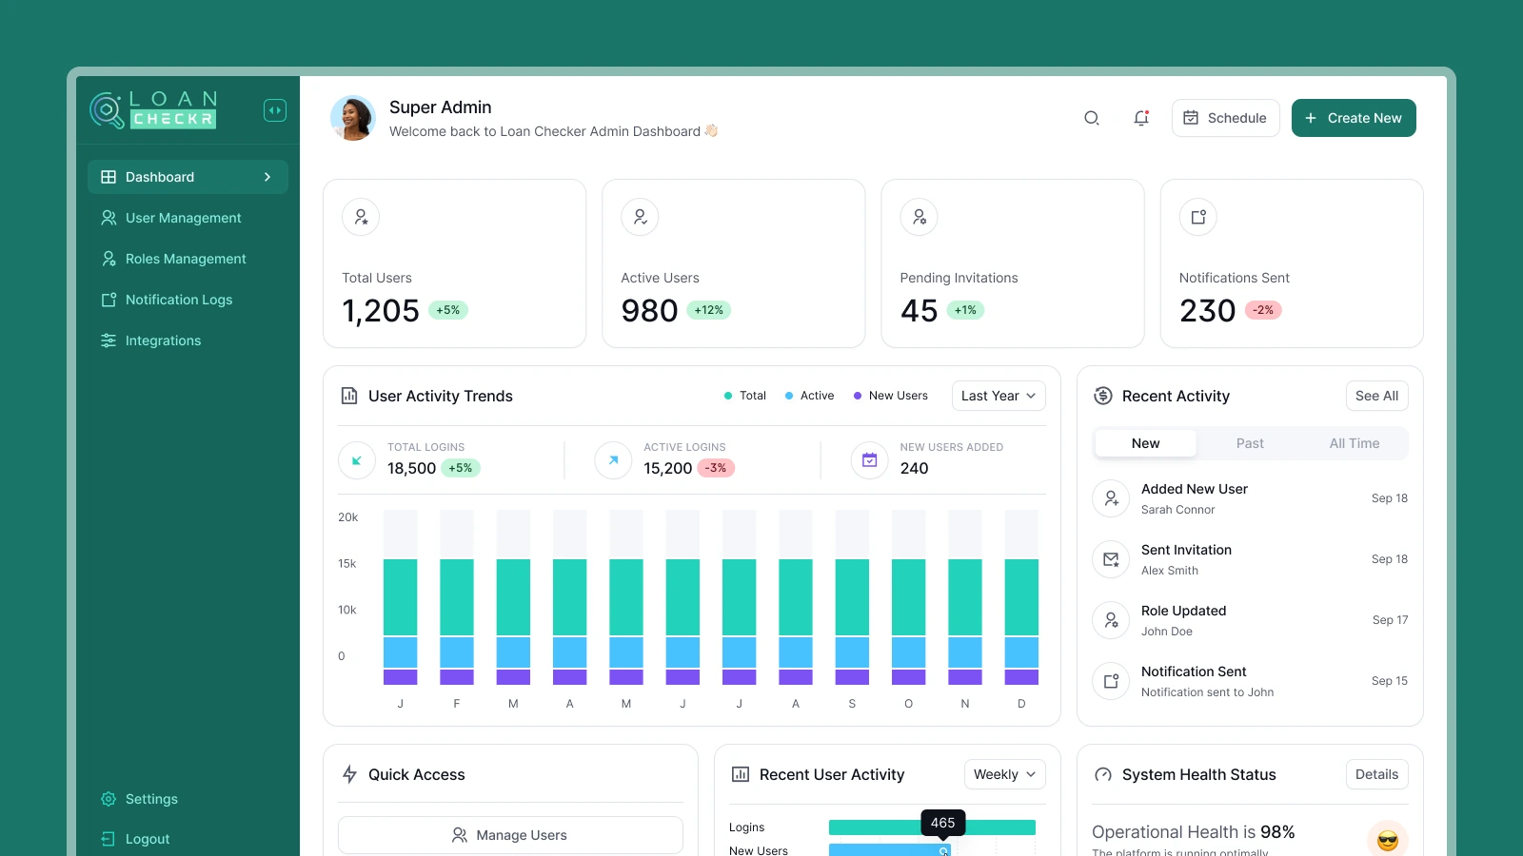Screen dimensions: 1523x856
Task: Click the Schedule button
Action: click(1225, 118)
